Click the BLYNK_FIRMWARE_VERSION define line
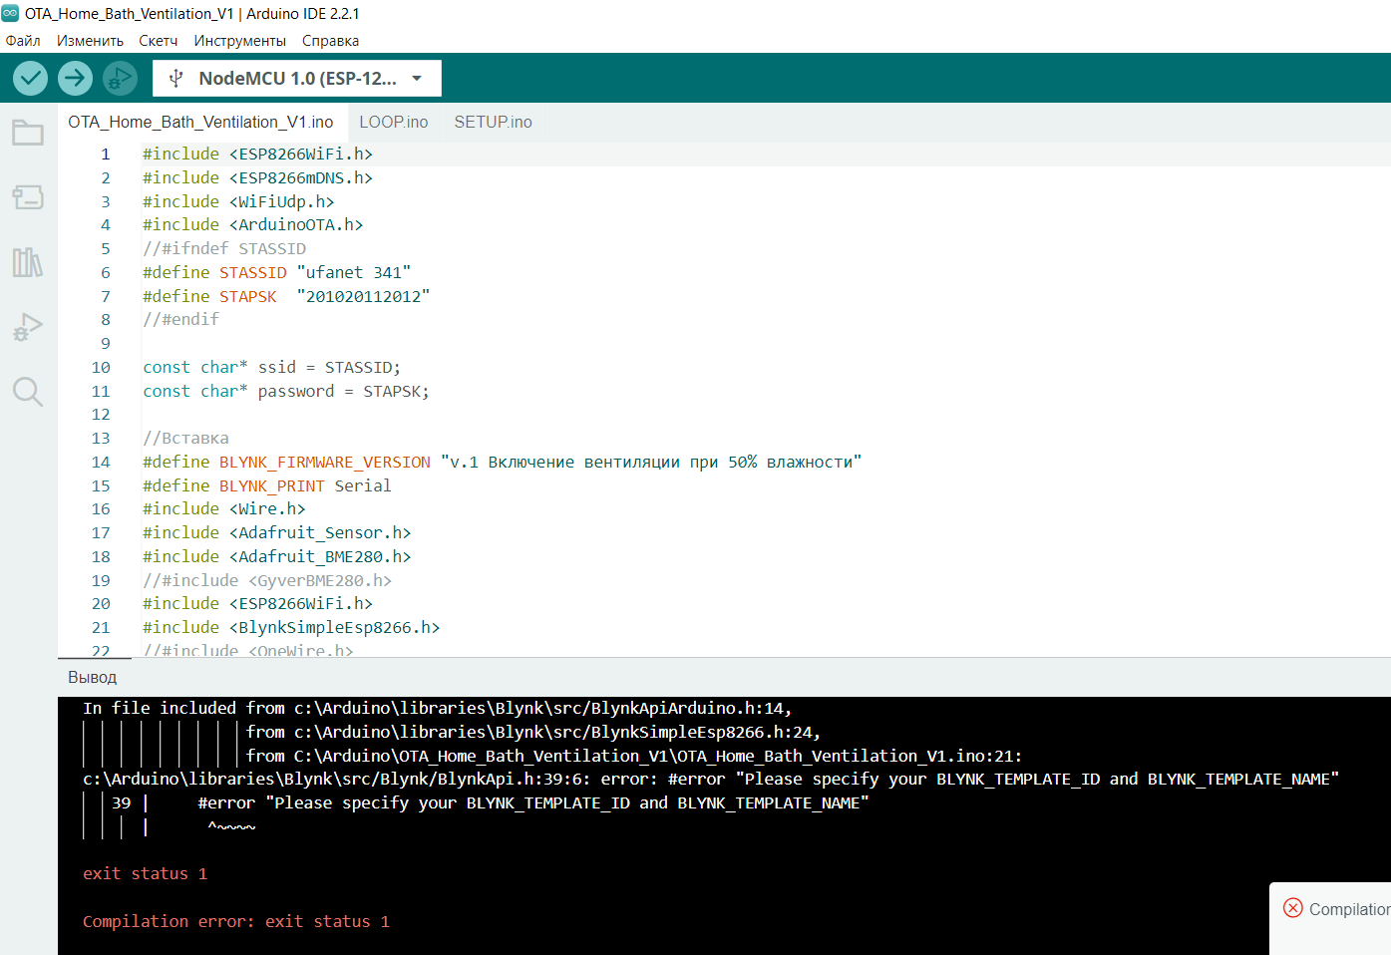The image size is (1391, 955). coord(503,462)
